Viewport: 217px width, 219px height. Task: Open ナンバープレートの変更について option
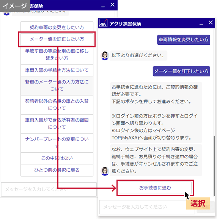pyautogui.click(x=57, y=143)
